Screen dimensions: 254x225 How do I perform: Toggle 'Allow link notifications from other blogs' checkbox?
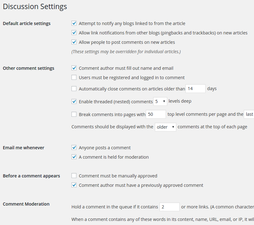[x=74, y=33]
